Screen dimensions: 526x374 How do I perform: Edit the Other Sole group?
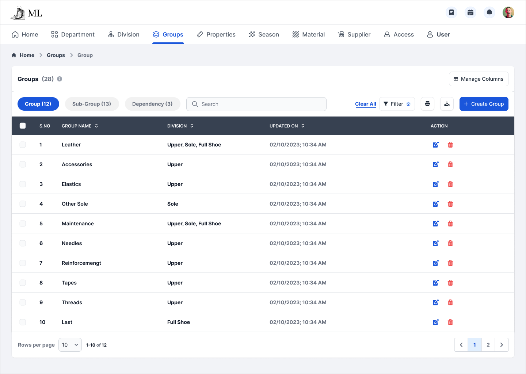tap(436, 204)
